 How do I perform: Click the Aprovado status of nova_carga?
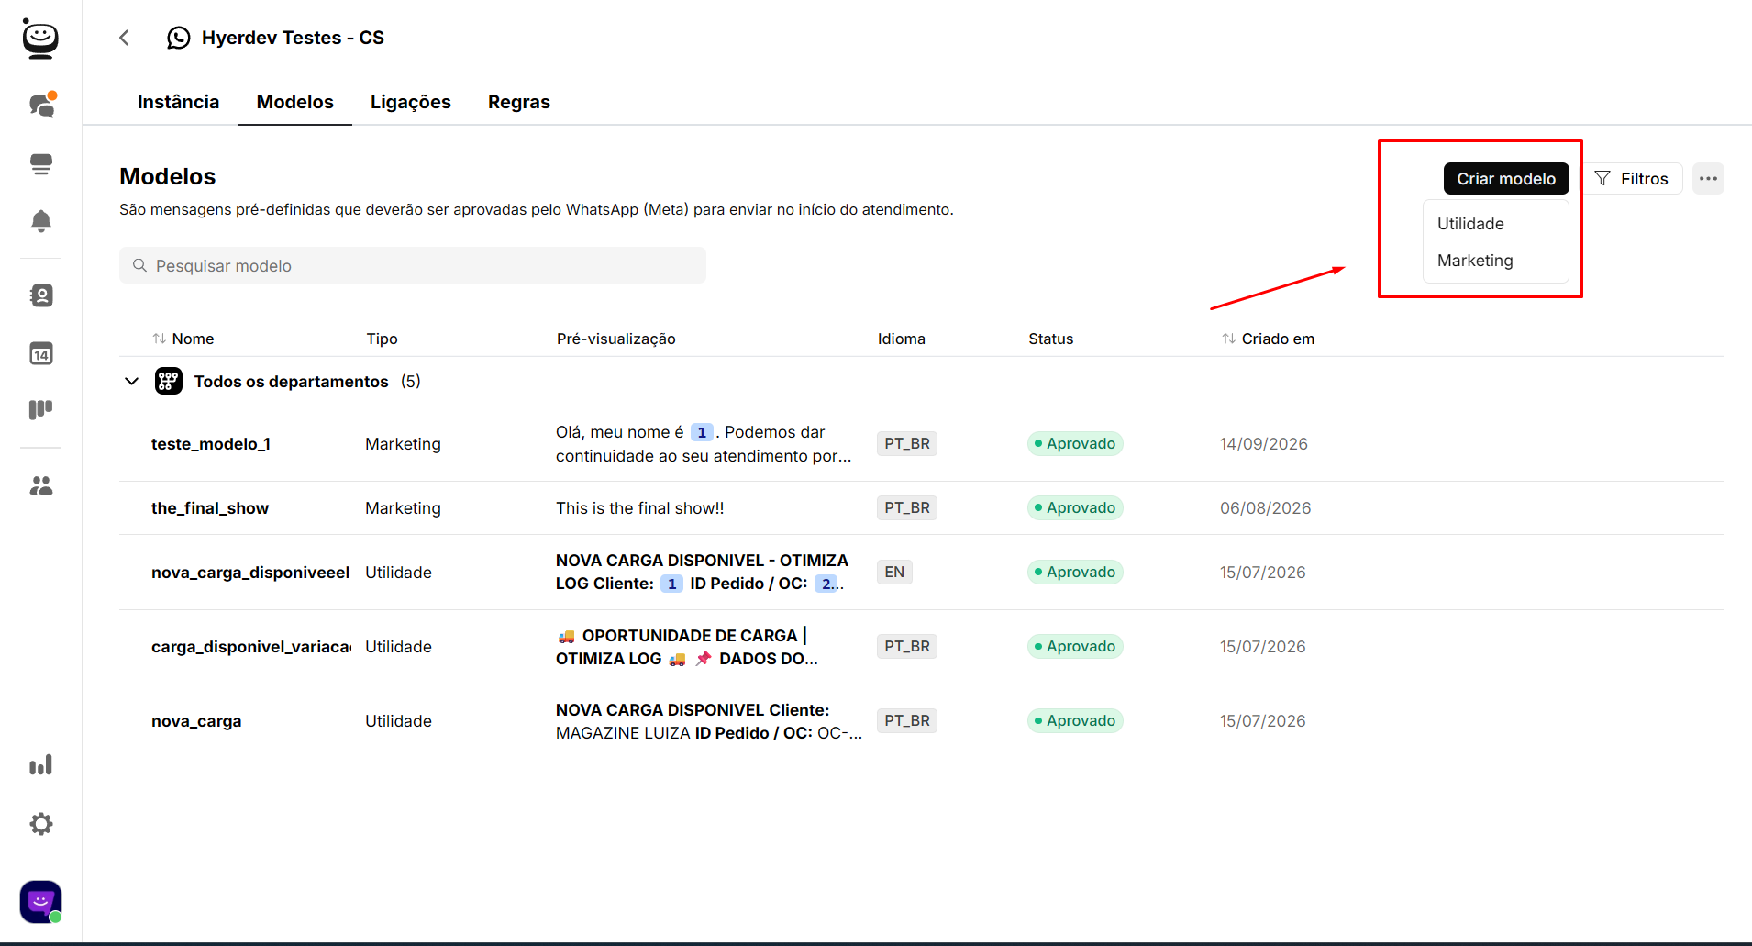coord(1075,721)
